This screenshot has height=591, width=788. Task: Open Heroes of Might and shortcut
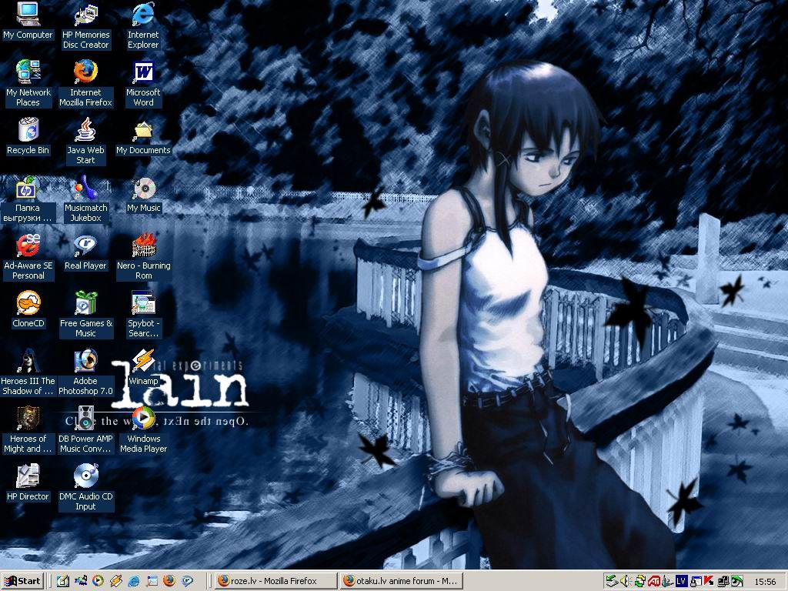(x=28, y=430)
